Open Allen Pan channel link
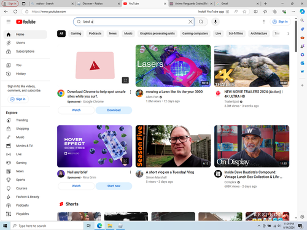 pos(152,97)
